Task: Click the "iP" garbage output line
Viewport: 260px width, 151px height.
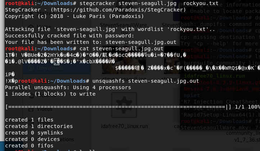Action: 10,74
